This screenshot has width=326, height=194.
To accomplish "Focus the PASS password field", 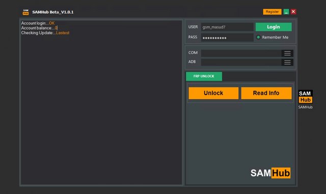I will click(227, 38).
